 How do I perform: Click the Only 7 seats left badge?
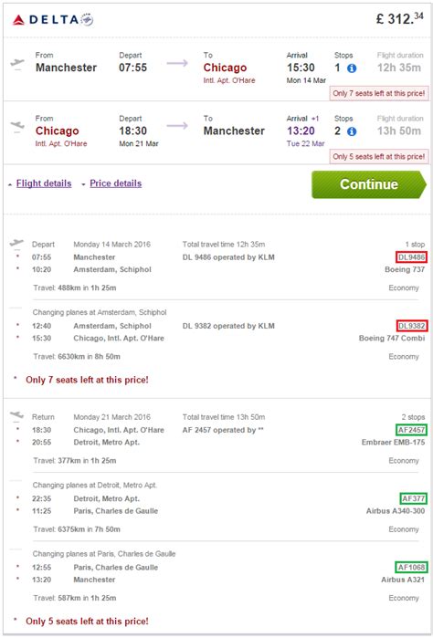pyautogui.click(x=379, y=93)
